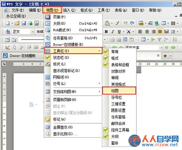Toggle the 状态栏 checked item
This screenshot has width=182, height=150.
(73, 57)
